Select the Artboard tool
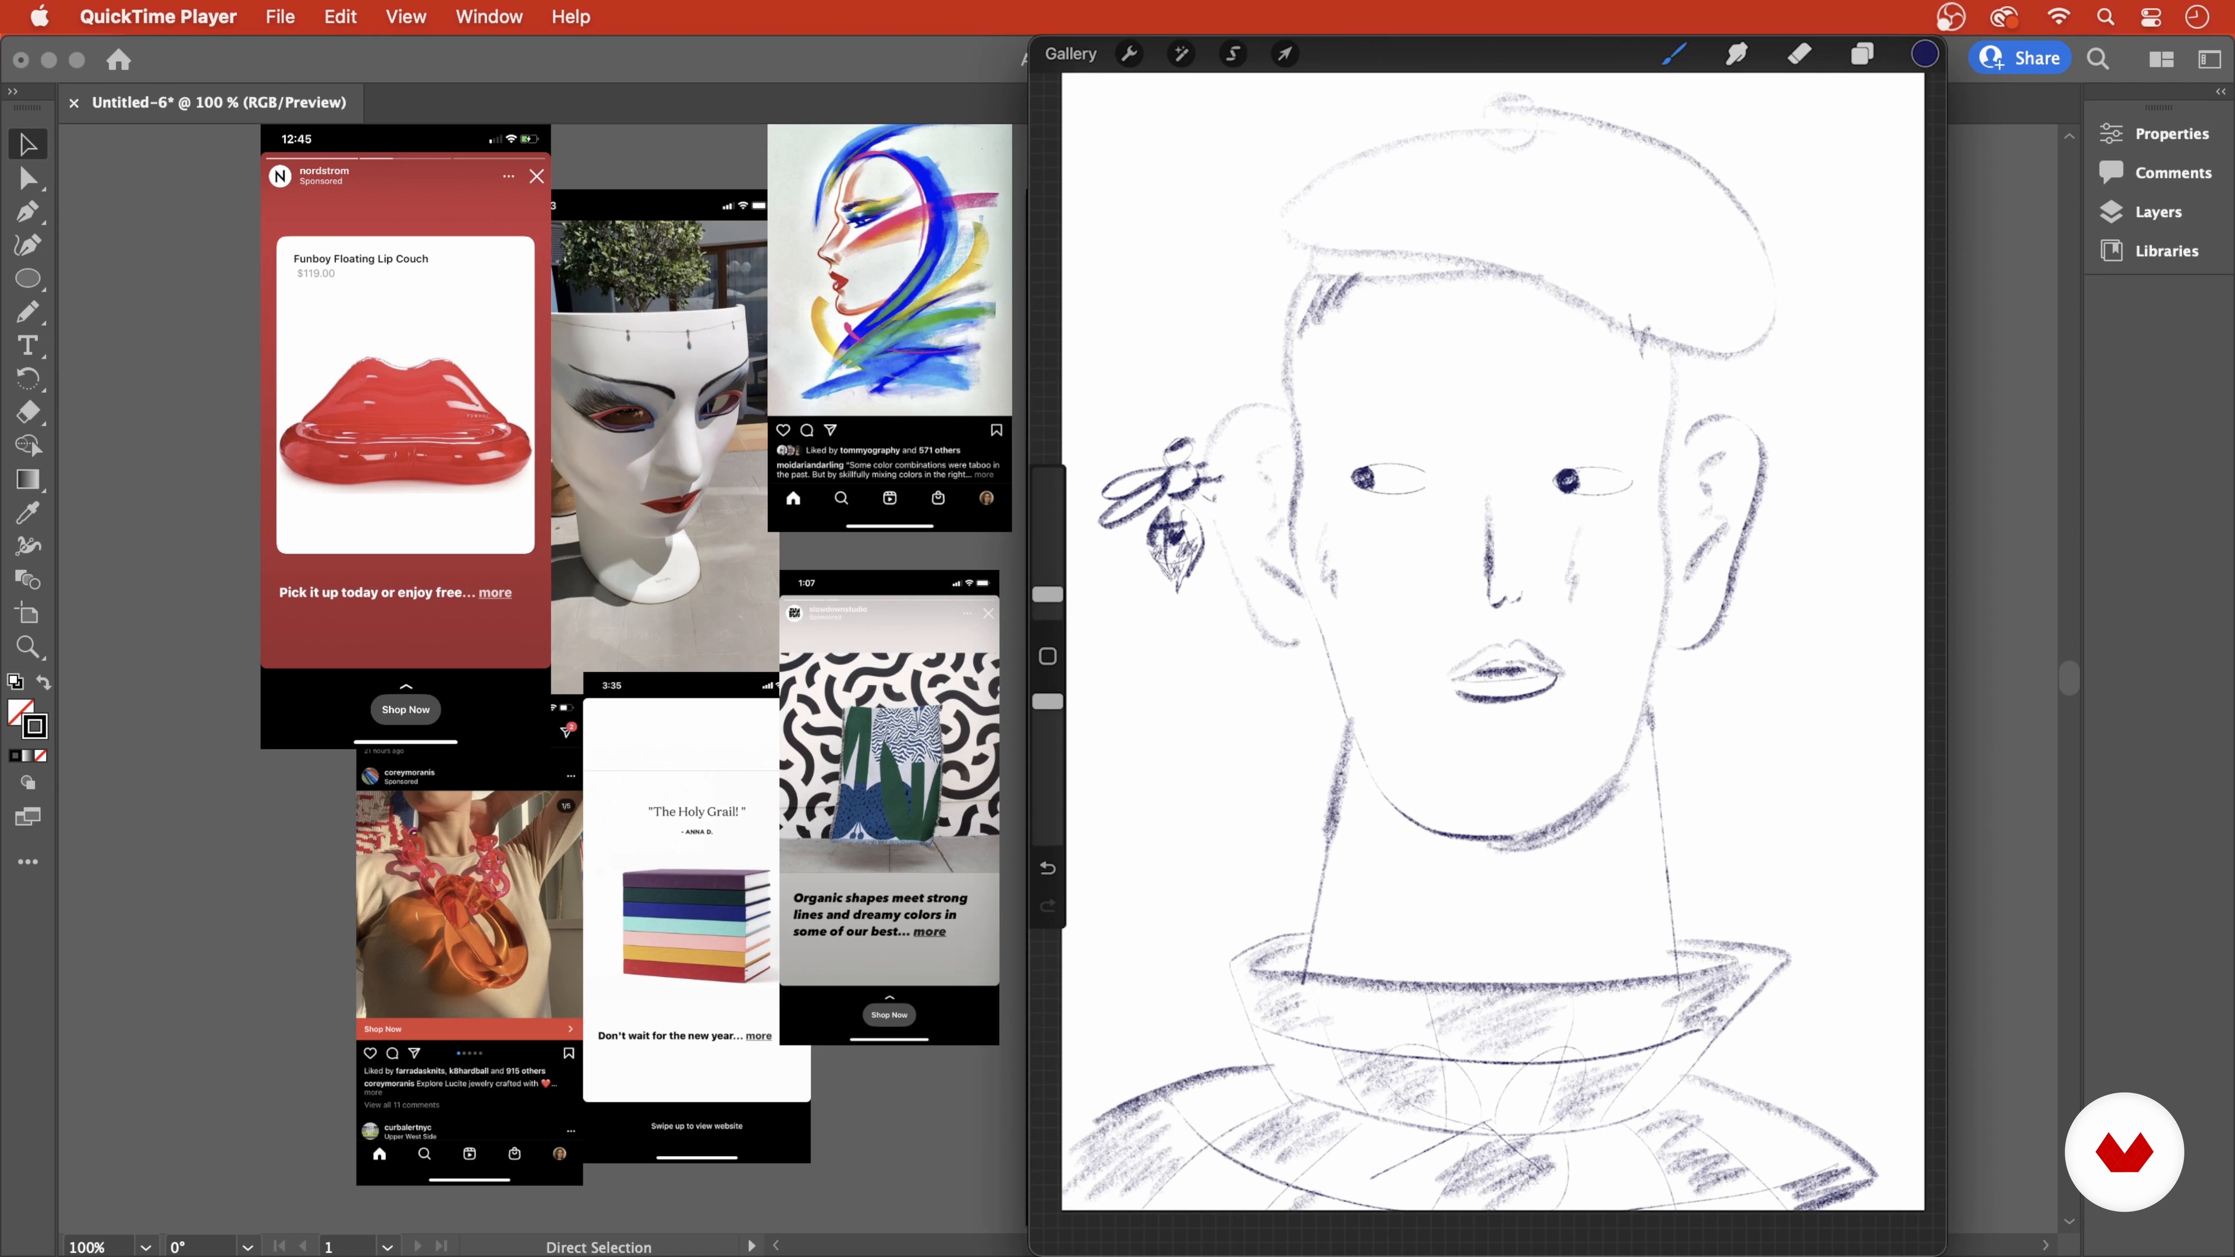This screenshot has height=1257, width=2235. 28,613
